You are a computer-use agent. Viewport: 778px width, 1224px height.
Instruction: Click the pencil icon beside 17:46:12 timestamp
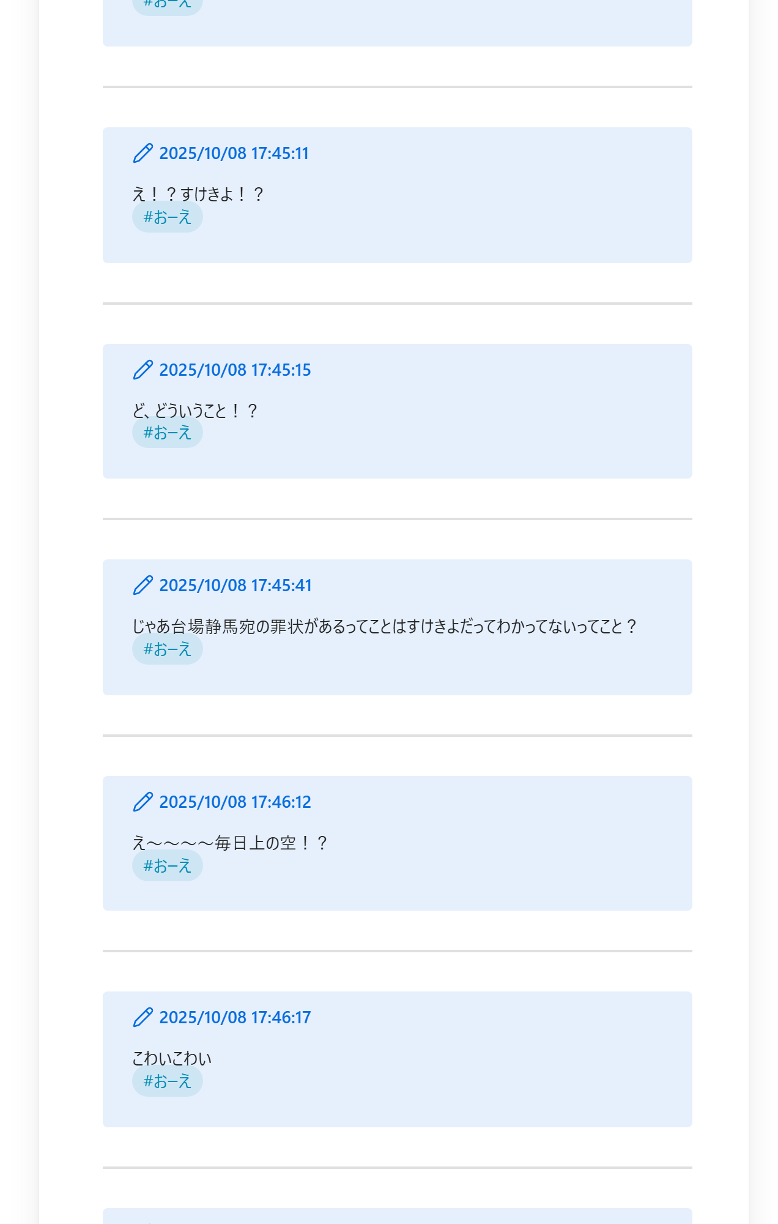pyautogui.click(x=143, y=802)
